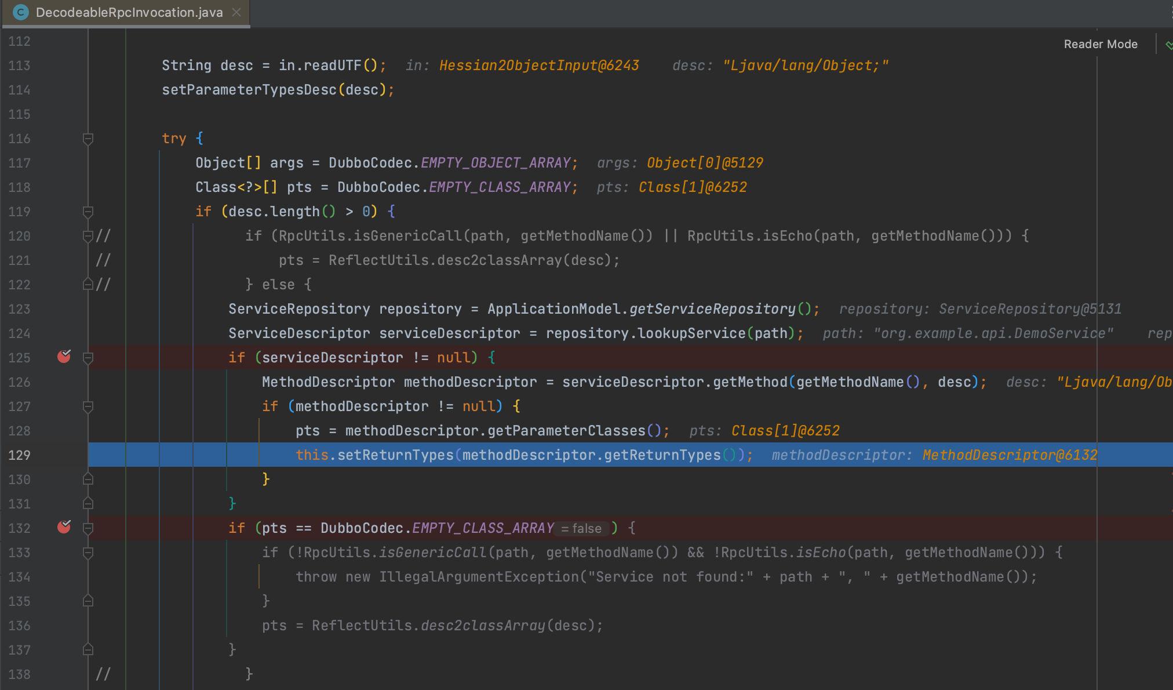
Task: Click readUTF call on line 113
Action: click(332, 66)
